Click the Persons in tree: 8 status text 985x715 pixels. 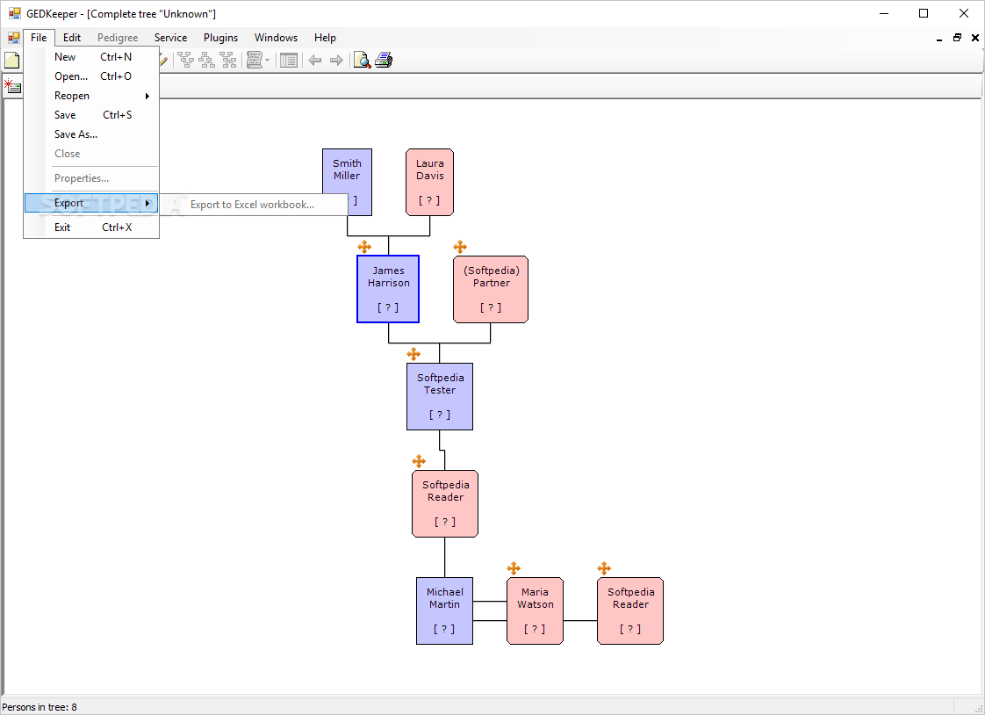point(40,707)
